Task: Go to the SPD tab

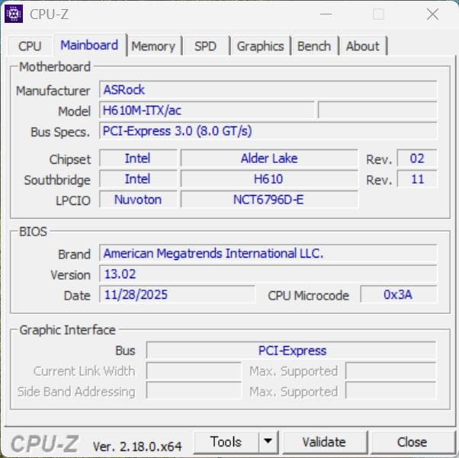Action: 206,46
